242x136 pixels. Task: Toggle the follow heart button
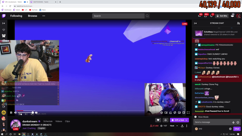[158, 120]
